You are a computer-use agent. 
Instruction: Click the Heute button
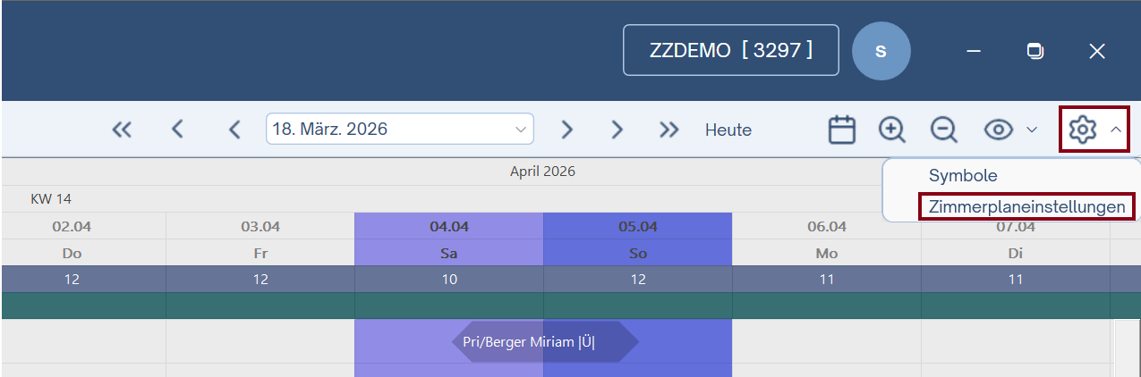coord(728,130)
